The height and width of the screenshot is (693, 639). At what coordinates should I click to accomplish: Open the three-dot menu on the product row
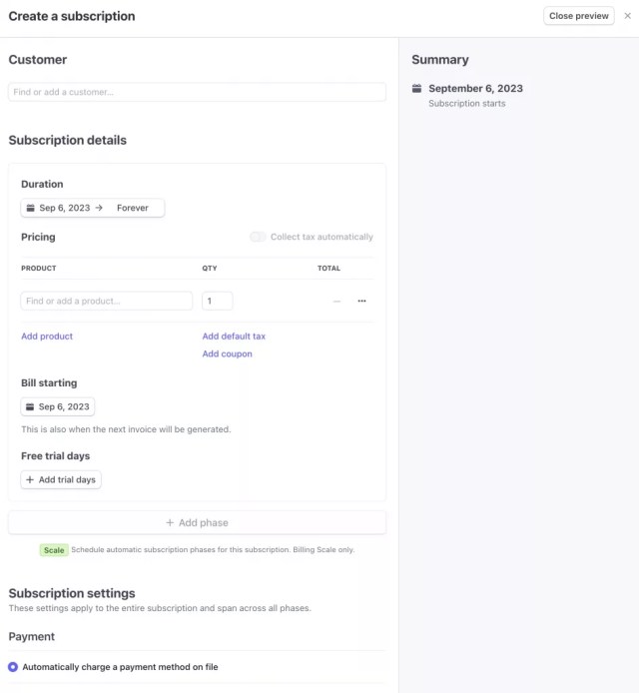pyautogui.click(x=361, y=301)
